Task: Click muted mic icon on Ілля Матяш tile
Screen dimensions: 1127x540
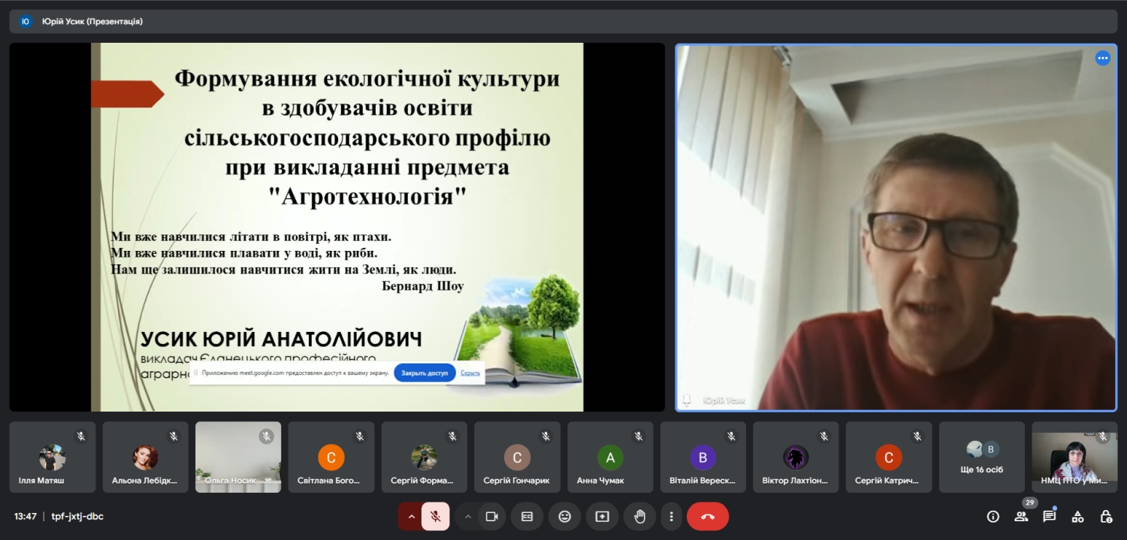Action: pyautogui.click(x=81, y=436)
